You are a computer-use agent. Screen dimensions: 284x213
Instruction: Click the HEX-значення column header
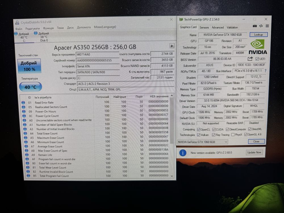(159, 96)
